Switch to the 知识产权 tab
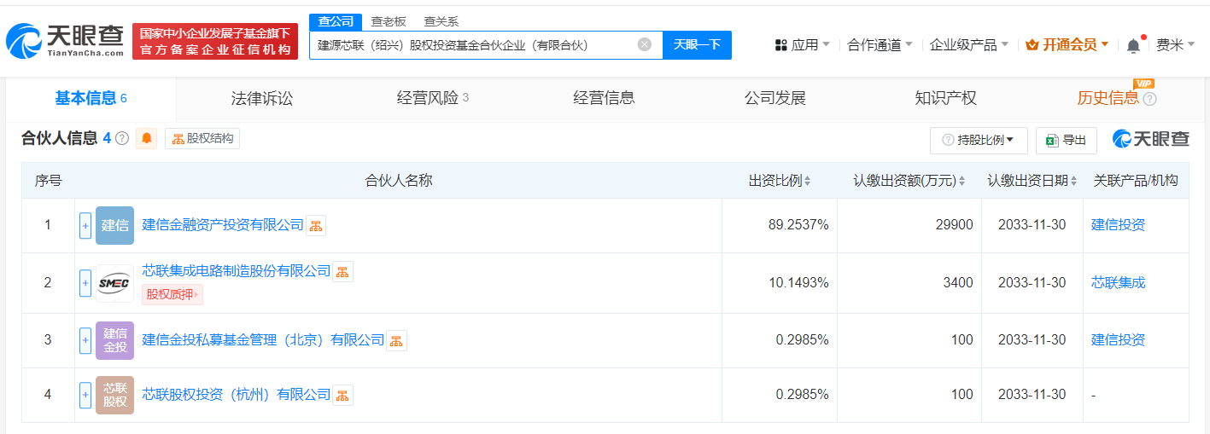Viewport: 1210px width, 434px height. (x=945, y=98)
